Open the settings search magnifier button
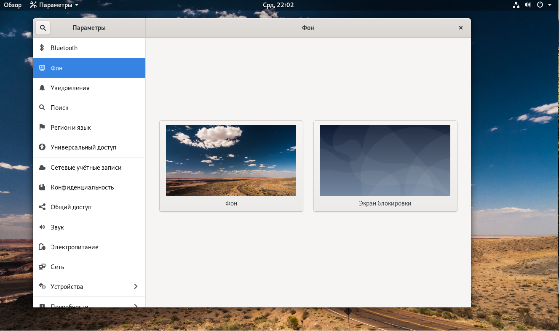 coord(43,28)
